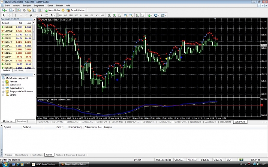Toggle chart shift icon
This screenshot has height=167, width=268.
[x=143, y=15]
